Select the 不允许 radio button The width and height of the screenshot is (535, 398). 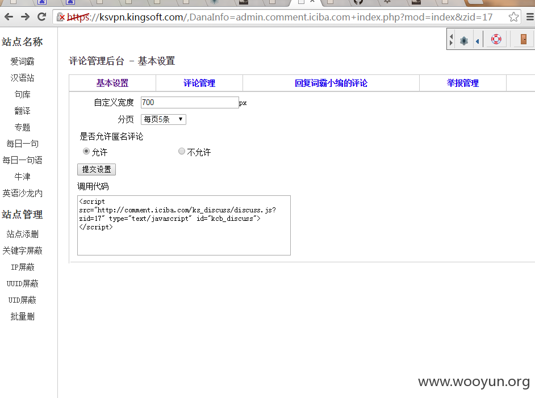click(182, 151)
